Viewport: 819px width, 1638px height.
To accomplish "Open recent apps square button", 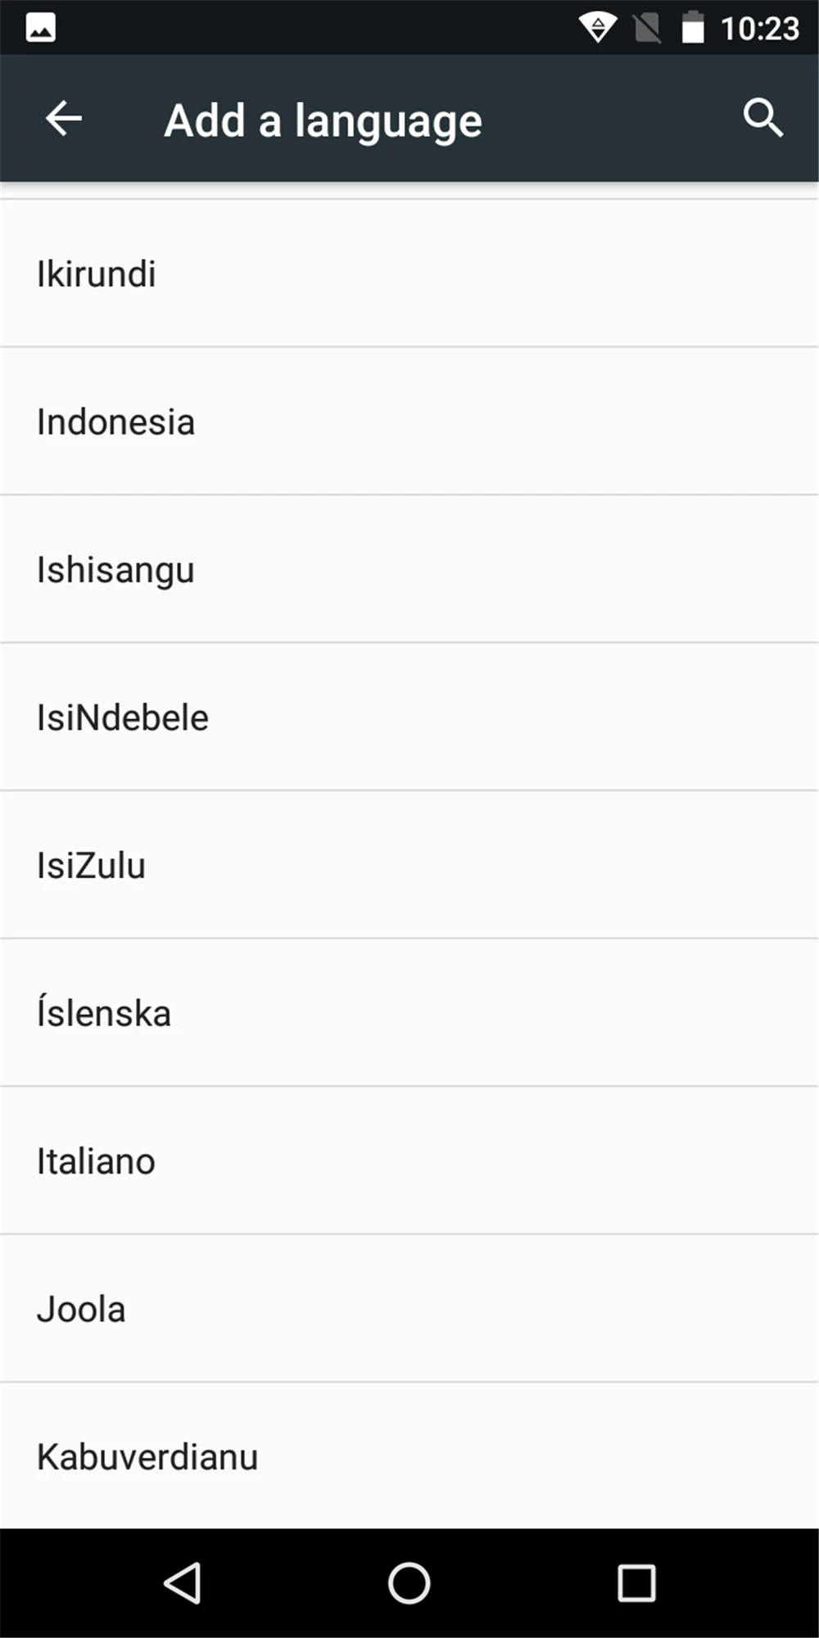I will [x=636, y=1582].
